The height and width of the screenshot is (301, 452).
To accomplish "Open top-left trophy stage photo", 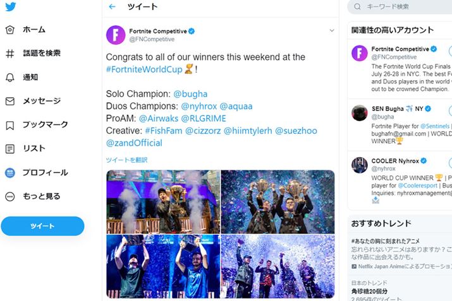I will [x=163, y=201].
